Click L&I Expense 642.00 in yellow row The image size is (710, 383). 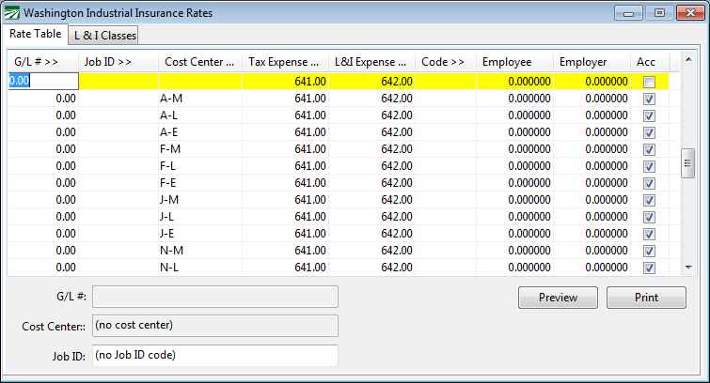coord(371,82)
